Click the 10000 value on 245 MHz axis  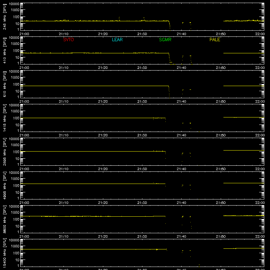click(x=14, y=4)
